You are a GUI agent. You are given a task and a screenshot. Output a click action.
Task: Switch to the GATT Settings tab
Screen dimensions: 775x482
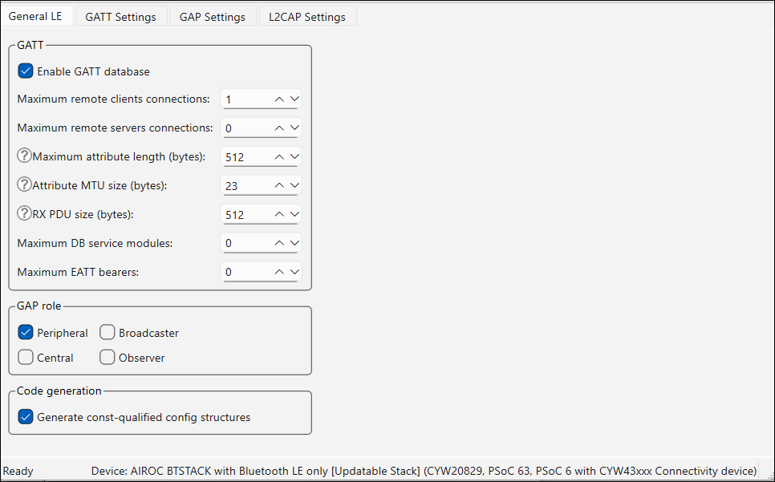click(120, 17)
